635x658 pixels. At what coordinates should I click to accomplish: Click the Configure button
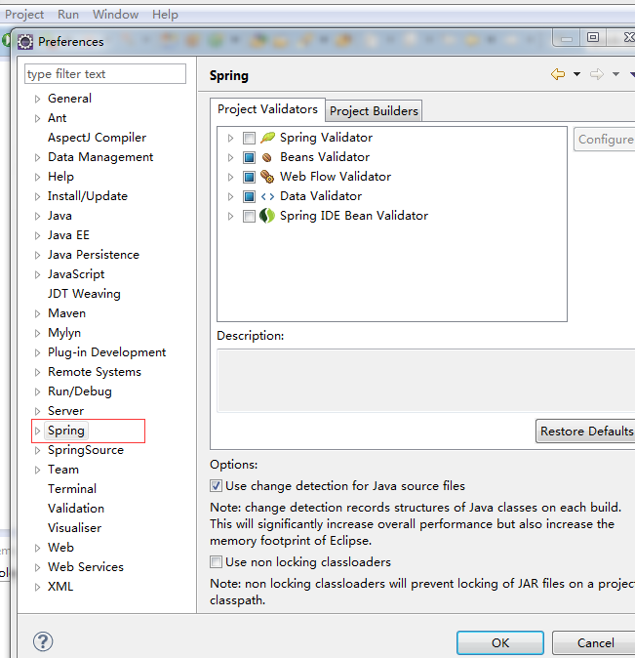click(x=605, y=140)
